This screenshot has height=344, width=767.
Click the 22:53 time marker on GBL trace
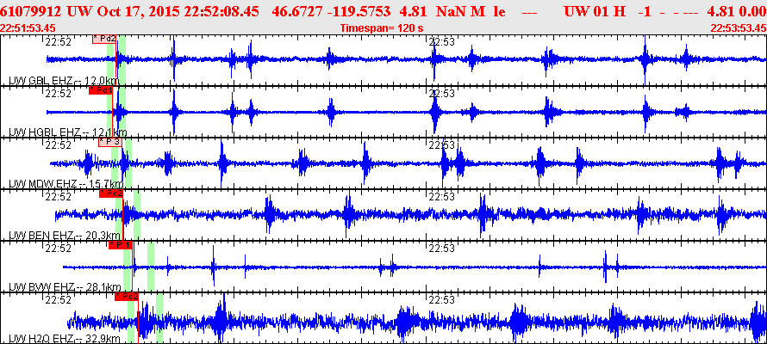pos(442,42)
